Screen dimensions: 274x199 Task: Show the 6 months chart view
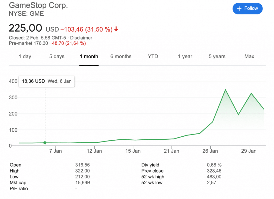(121, 56)
